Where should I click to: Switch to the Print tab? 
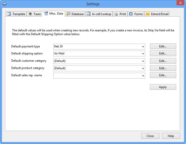click(120, 14)
